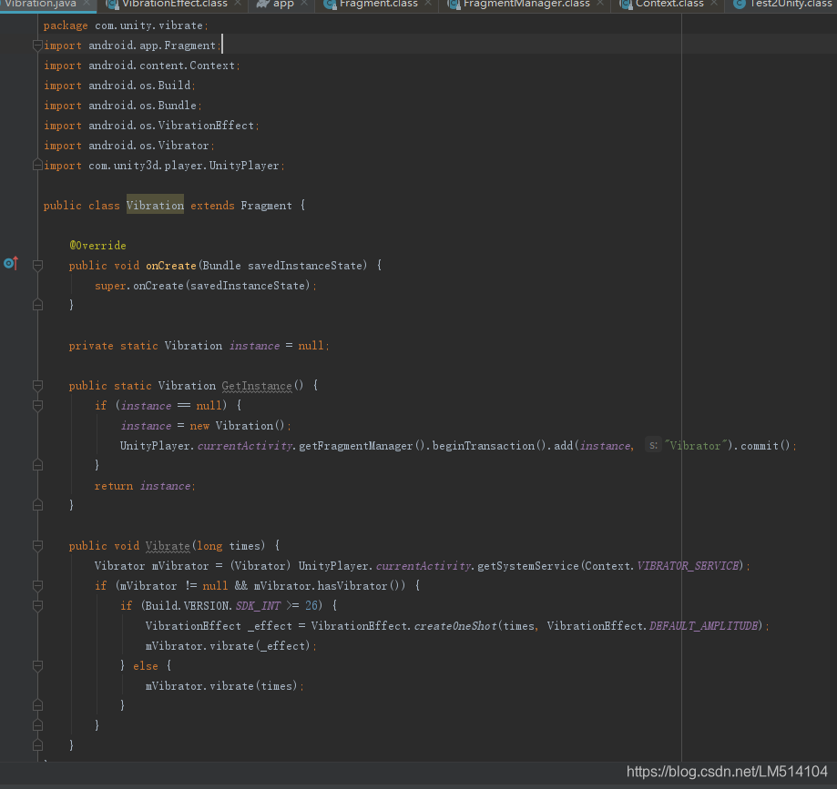Collapse the import statements fold region
Viewport: 837px width, 789px height.
tap(37, 46)
